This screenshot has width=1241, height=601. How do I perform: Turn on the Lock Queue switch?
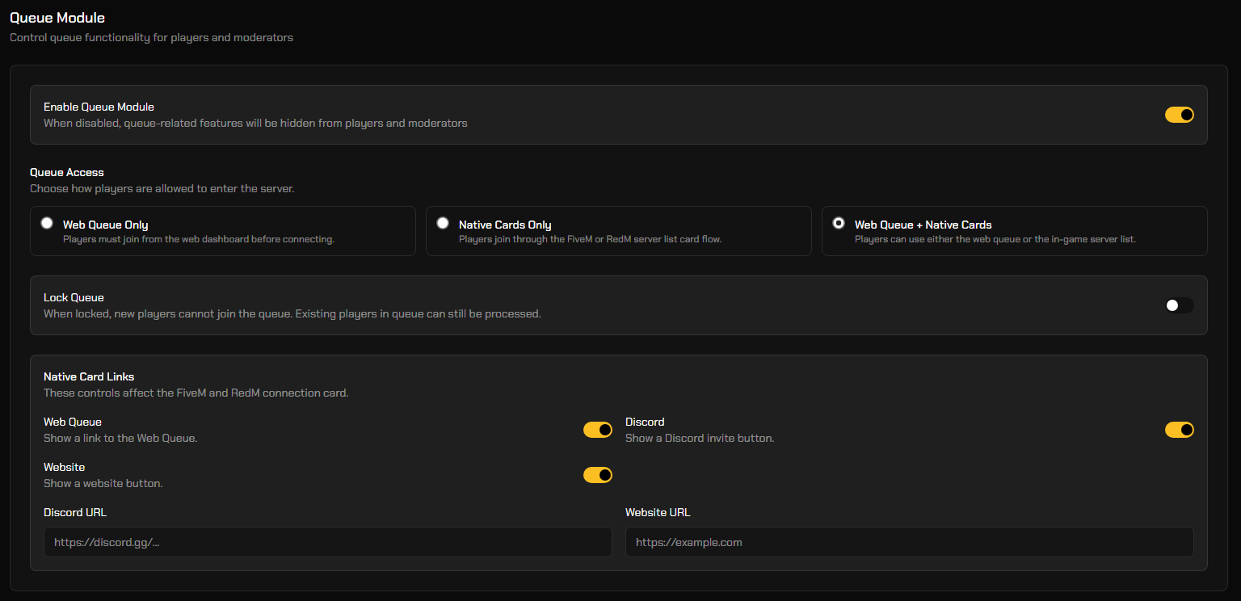1179,305
